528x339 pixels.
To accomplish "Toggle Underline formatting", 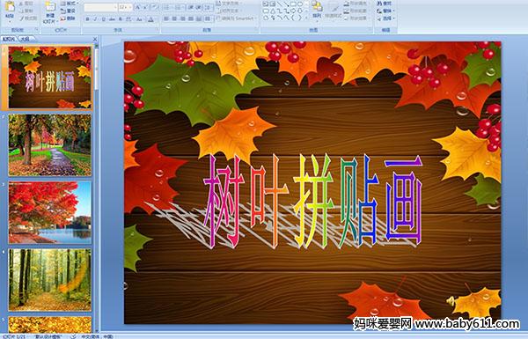I will coord(103,19).
